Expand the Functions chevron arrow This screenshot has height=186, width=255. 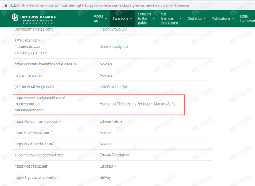click(x=131, y=18)
